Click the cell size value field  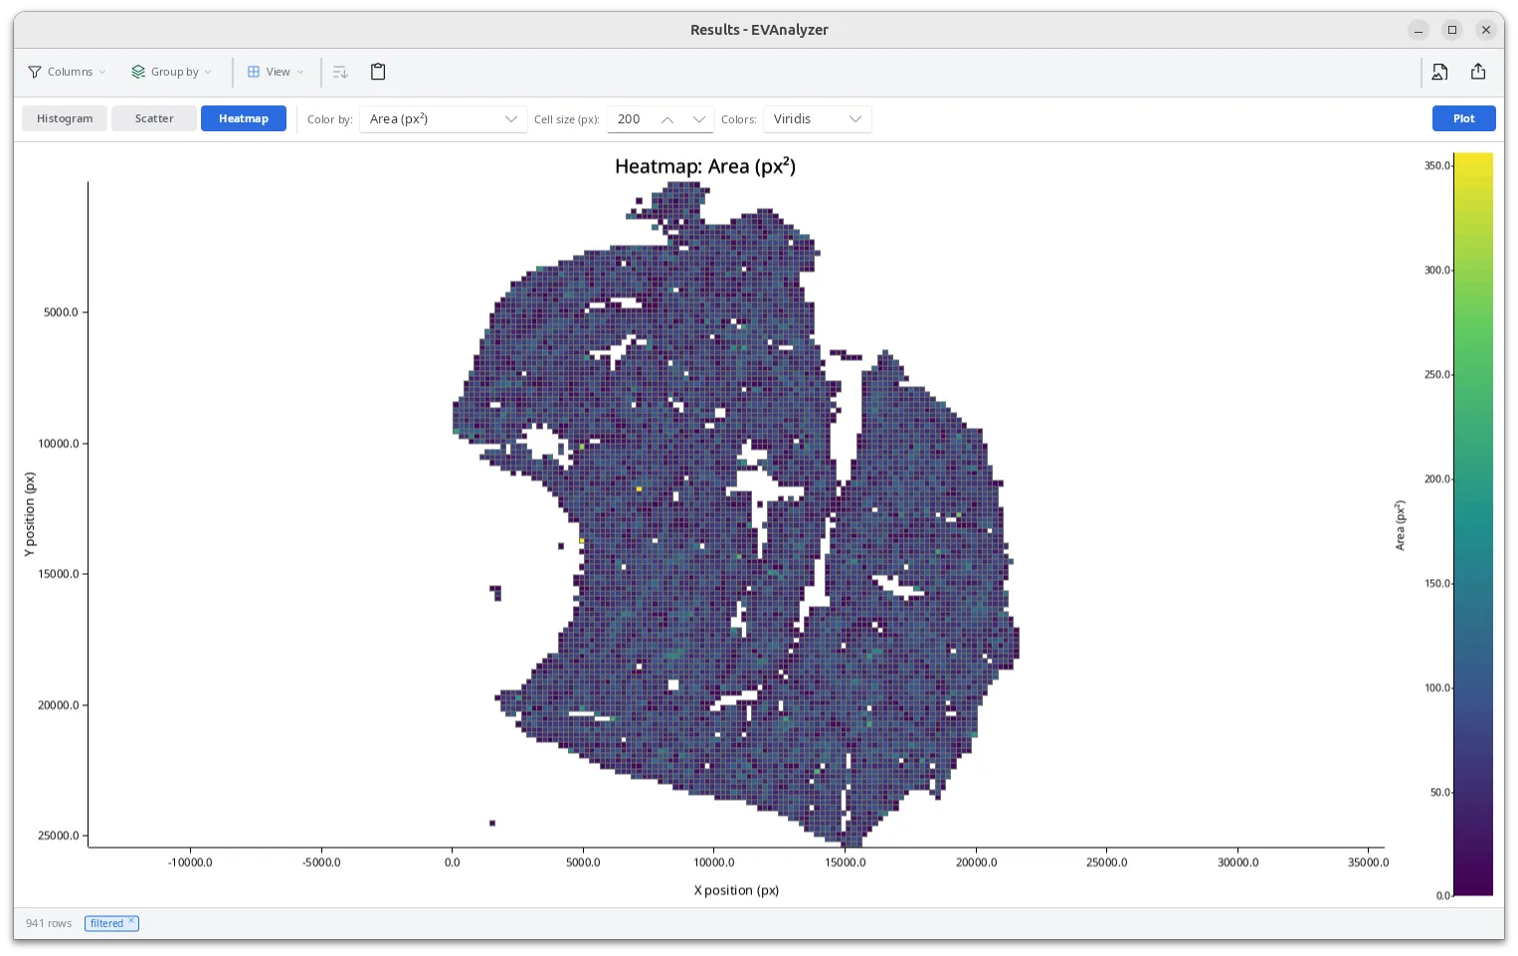pyautogui.click(x=631, y=119)
